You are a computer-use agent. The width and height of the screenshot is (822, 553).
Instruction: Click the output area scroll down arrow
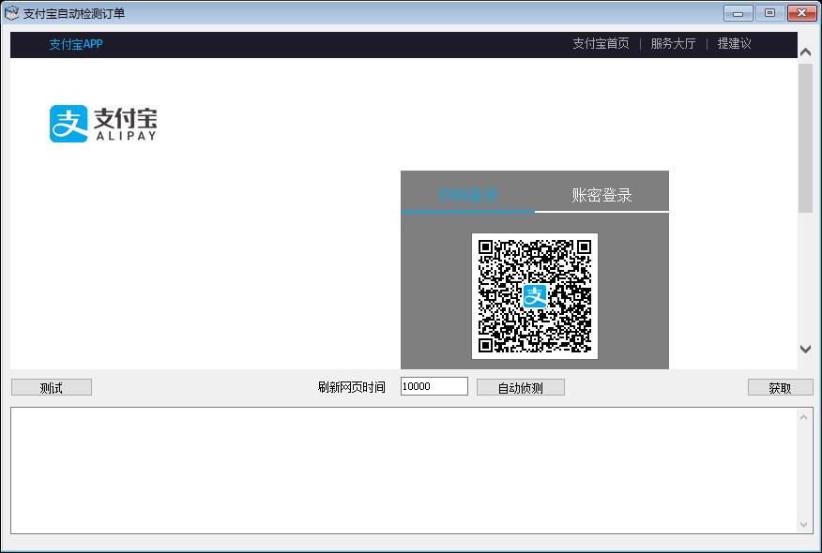[804, 525]
